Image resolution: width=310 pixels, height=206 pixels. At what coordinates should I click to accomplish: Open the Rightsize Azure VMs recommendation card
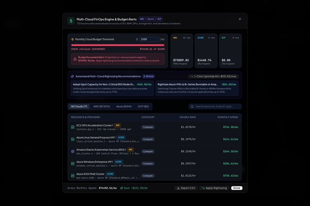click(x=197, y=88)
